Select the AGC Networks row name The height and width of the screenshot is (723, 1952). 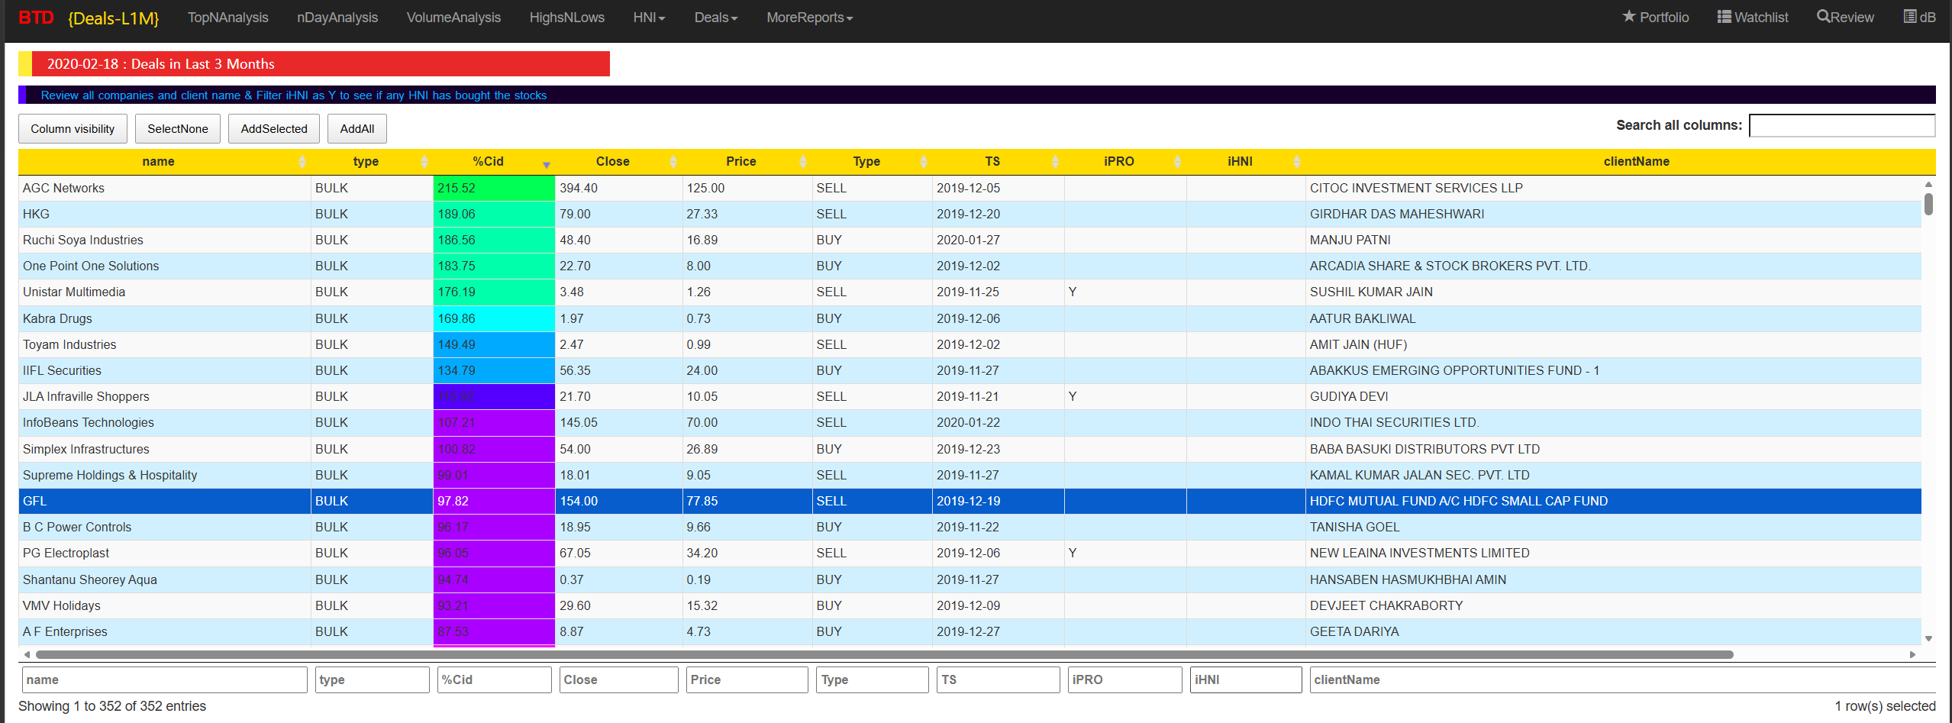click(x=63, y=188)
